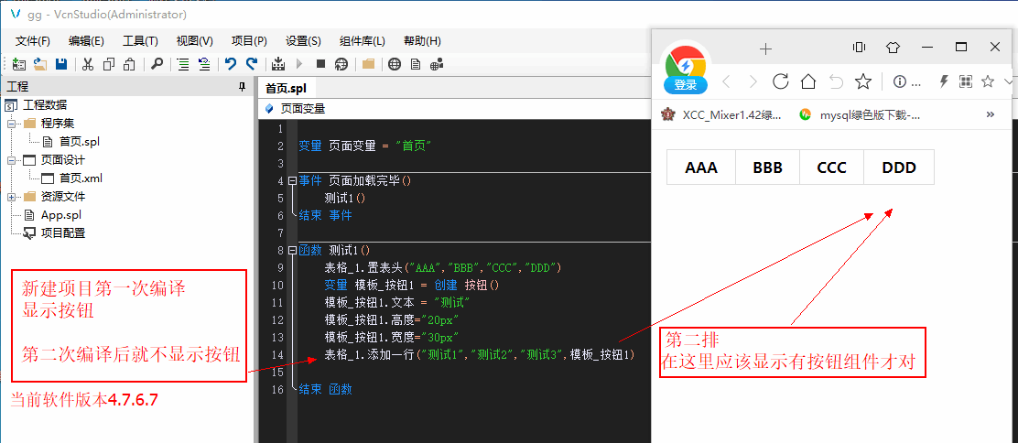
Task: Go to browser home page
Action: point(807,81)
